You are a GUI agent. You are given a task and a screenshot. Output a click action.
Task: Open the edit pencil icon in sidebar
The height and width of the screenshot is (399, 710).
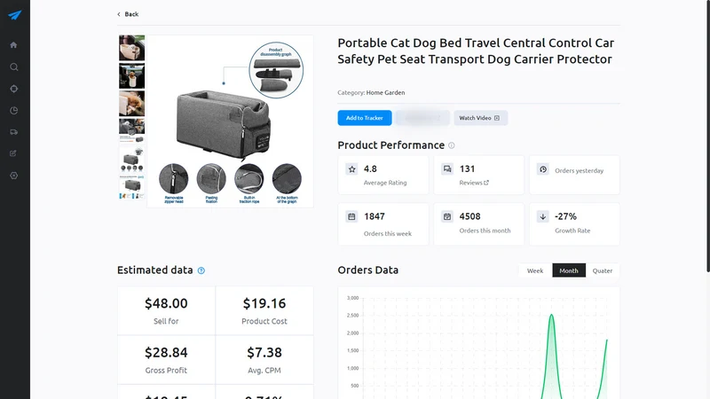pyautogui.click(x=13, y=153)
